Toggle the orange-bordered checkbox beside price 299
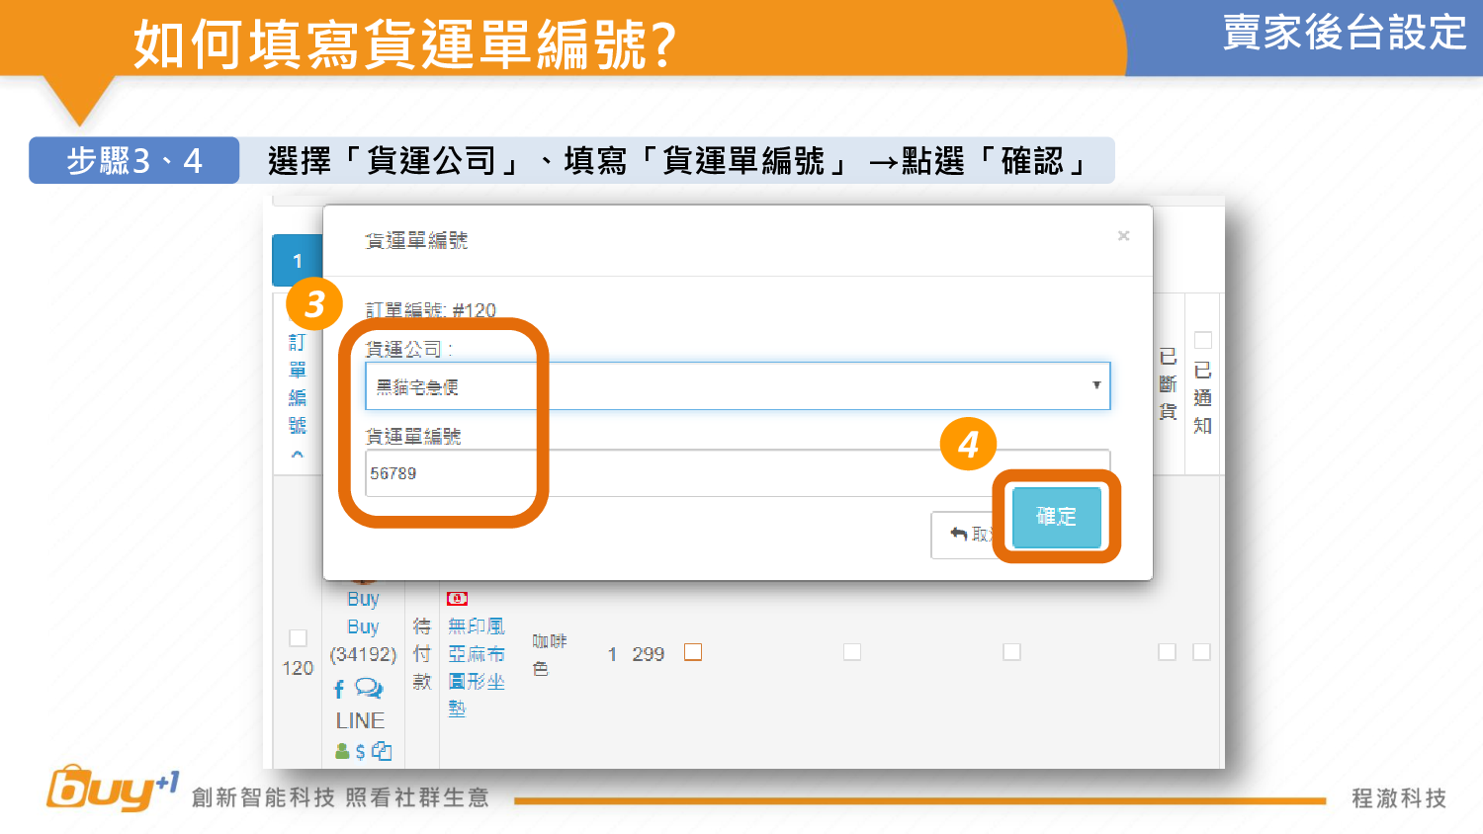This screenshot has width=1483, height=834. pyautogui.click(x=693, y=652)
